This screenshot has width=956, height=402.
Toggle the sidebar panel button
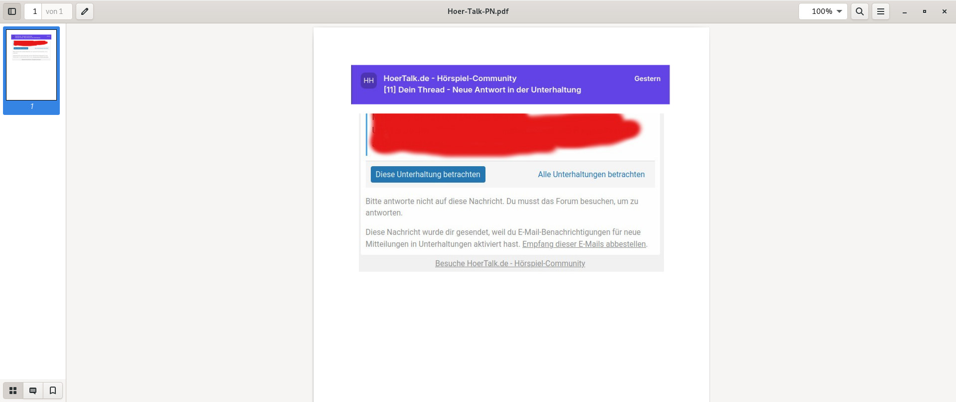12,11
